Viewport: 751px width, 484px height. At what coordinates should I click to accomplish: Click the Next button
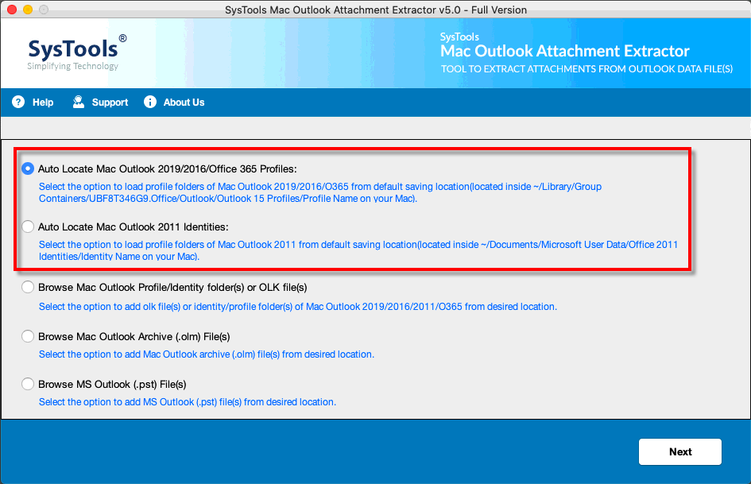[680, 452]
